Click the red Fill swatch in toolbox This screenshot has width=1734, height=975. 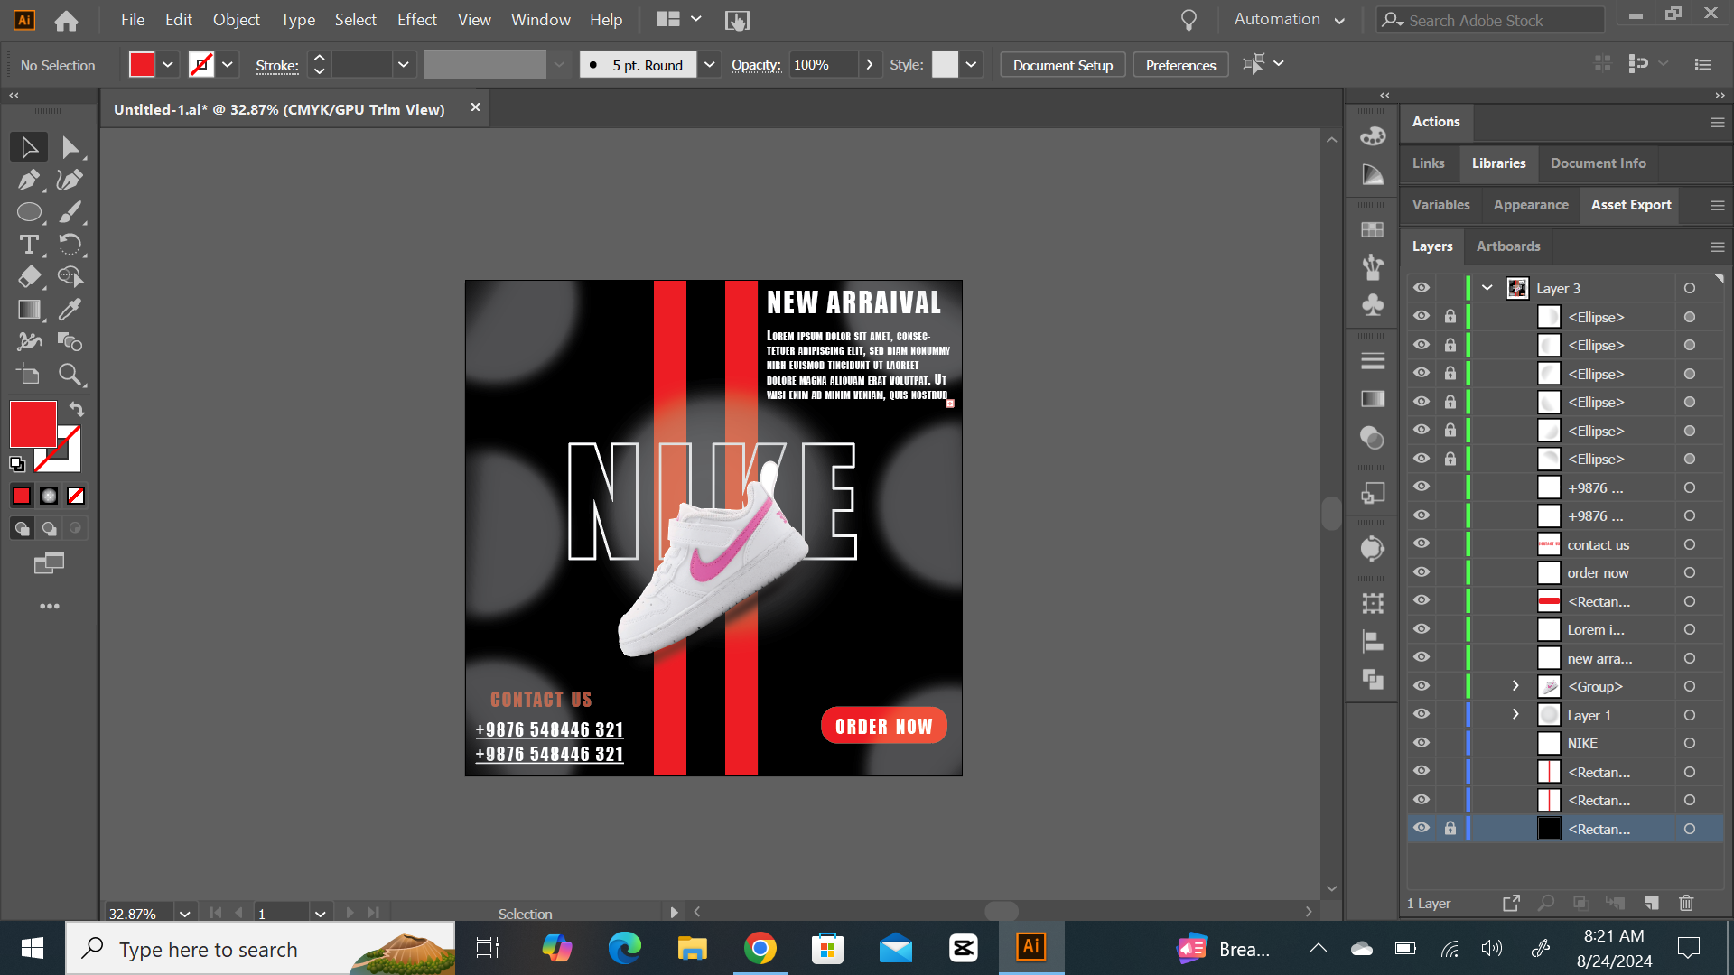33,424
